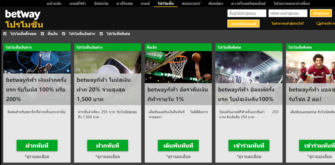
Task: Toggle the คืนเงิน checkbox
Action: coord(42,34)
